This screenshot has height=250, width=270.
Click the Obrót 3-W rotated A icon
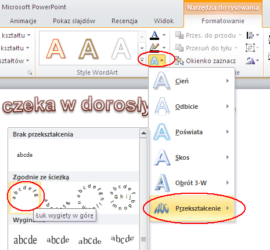(162, 183)
